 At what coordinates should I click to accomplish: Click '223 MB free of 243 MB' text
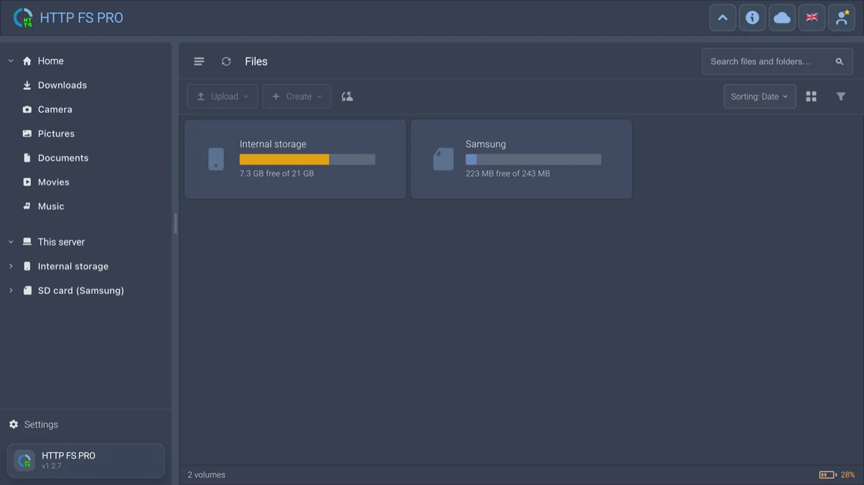click(507, 174)
